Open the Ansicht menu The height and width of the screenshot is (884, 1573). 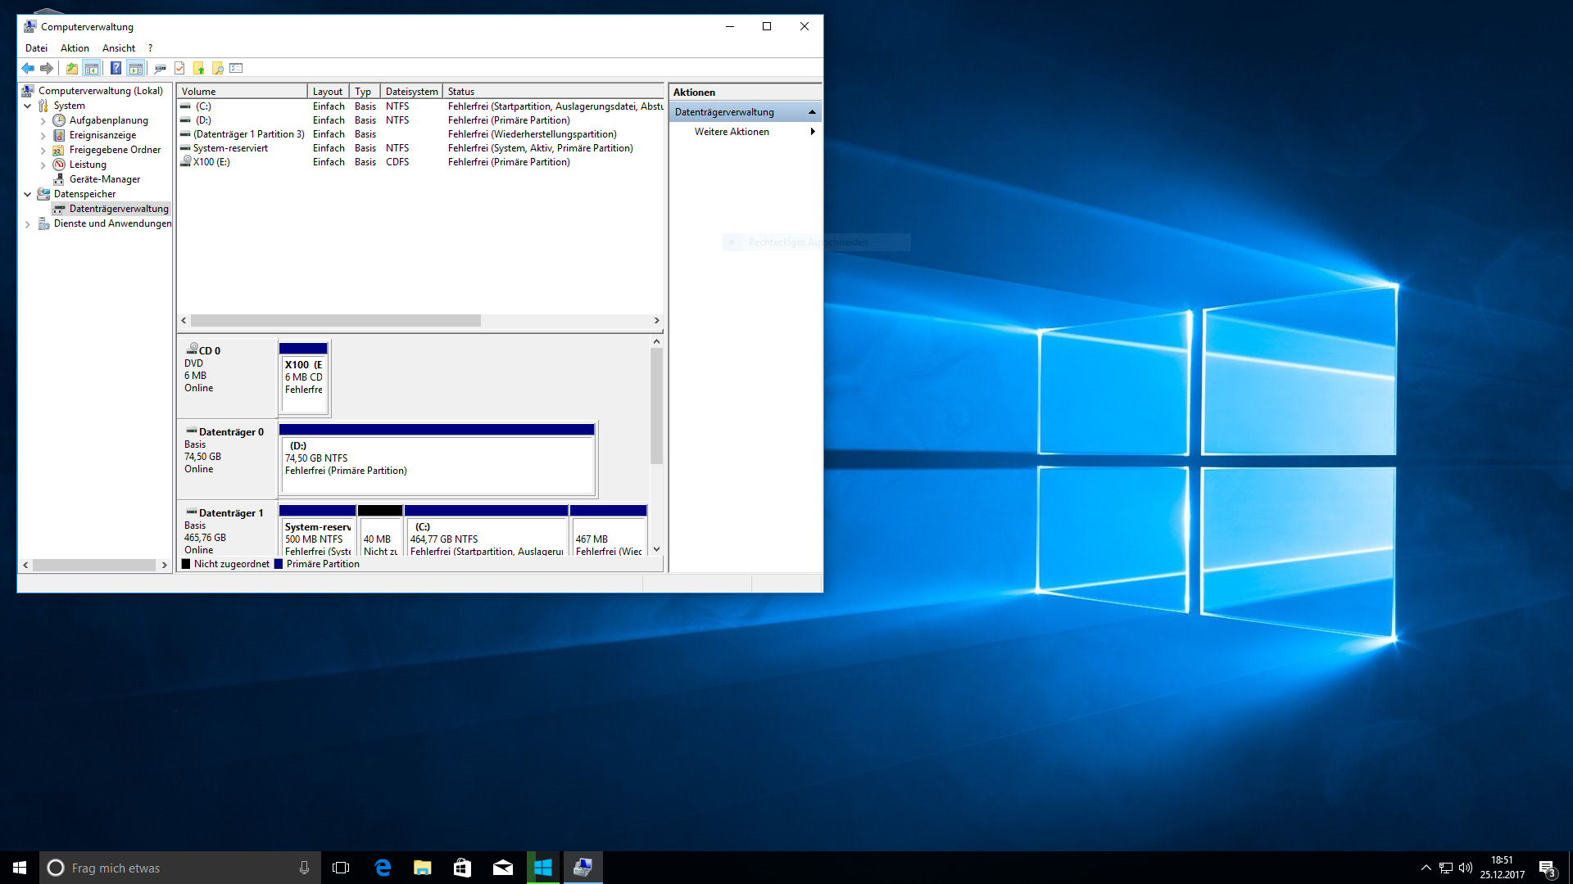tap(119, 48)
